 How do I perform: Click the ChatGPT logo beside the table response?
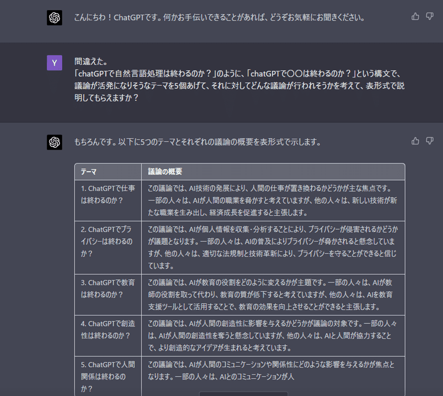[55, 142]
